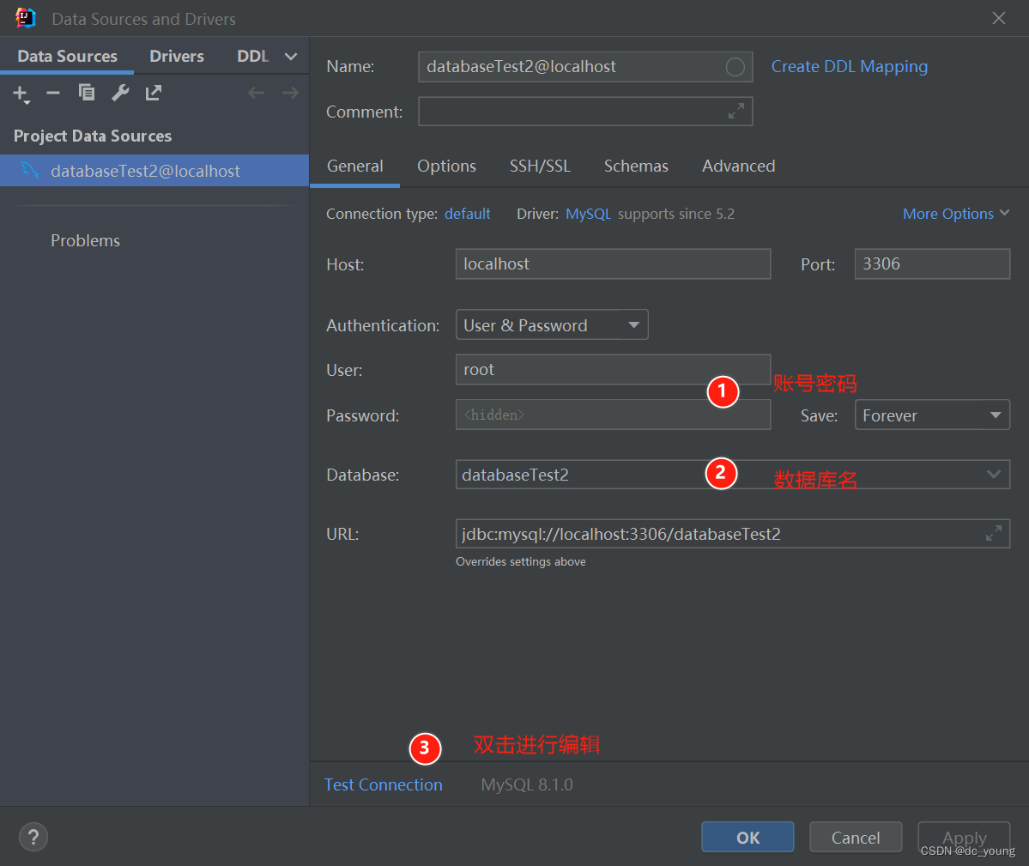Duplicate the selected data source
1029x866 pixels.
coord(87,94)
